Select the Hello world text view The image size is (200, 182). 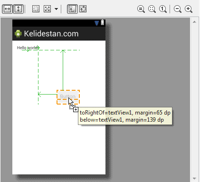(28, 48)
